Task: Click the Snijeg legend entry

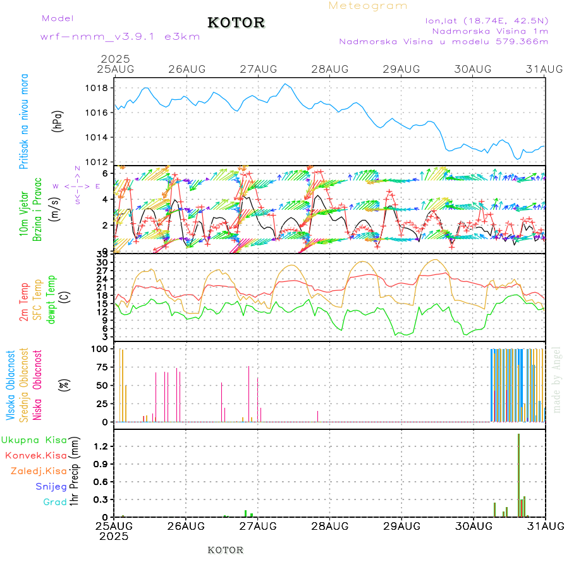Action: click(51, 486)
